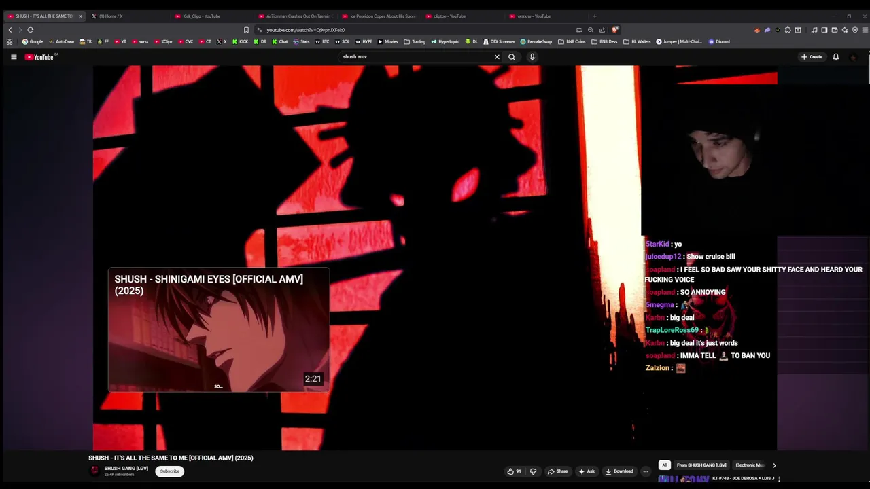Screen dimensions: 870x489
Task: Like the video with thumbs up
Action: [515, 471]
